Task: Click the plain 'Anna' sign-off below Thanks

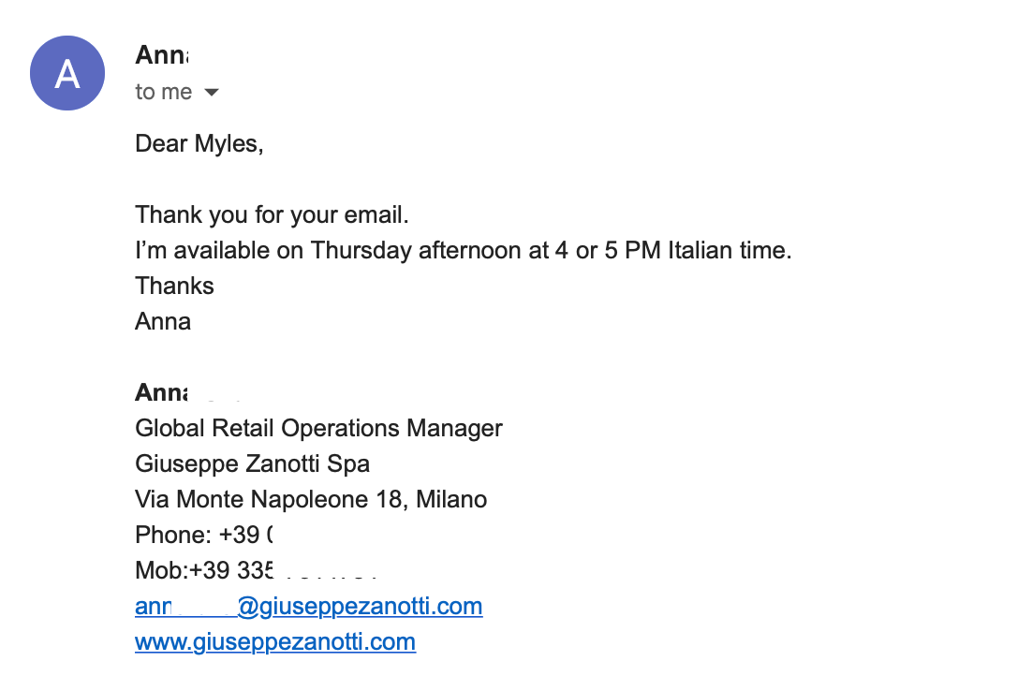Action: click(x=163, y=322)
